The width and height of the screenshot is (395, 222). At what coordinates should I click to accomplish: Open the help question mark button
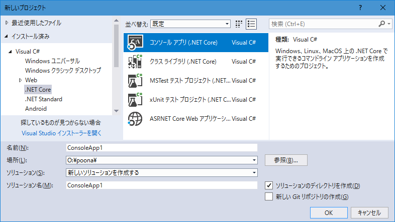(360, 8)
